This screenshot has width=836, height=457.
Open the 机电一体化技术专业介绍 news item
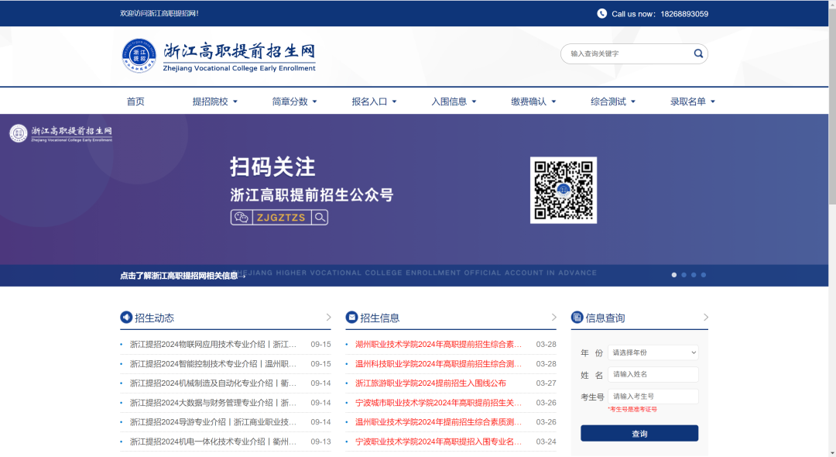pyautogui.click(x=214, y=442)
